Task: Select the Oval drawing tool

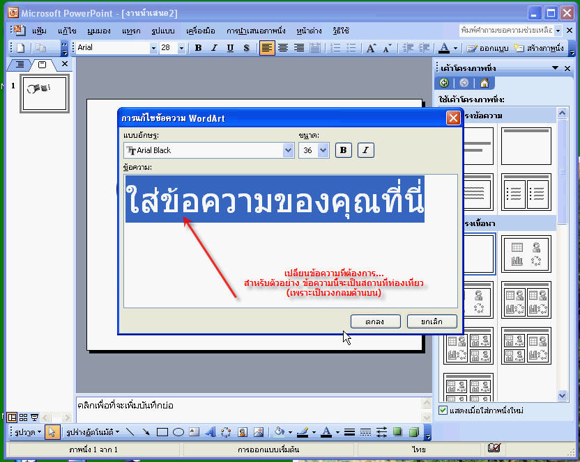Action: click(x=178, y=432)
